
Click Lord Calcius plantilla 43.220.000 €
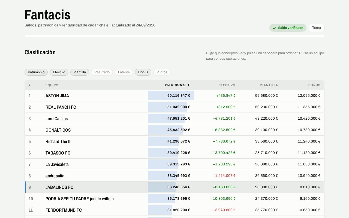pyautogui.click(x=266, y=119)
